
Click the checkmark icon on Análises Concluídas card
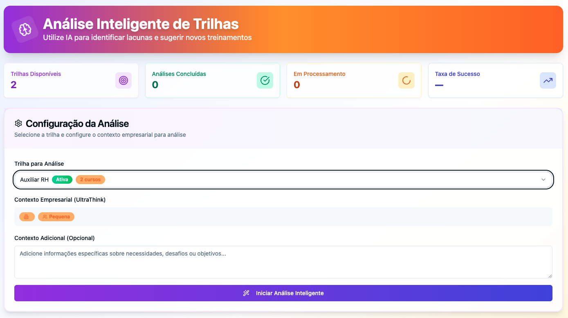pyautogui.click(x=265, y=80)
